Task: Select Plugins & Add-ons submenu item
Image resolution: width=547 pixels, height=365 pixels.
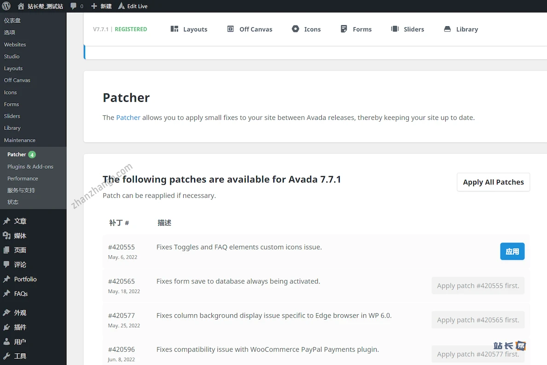Action: [x=30, y=166]
